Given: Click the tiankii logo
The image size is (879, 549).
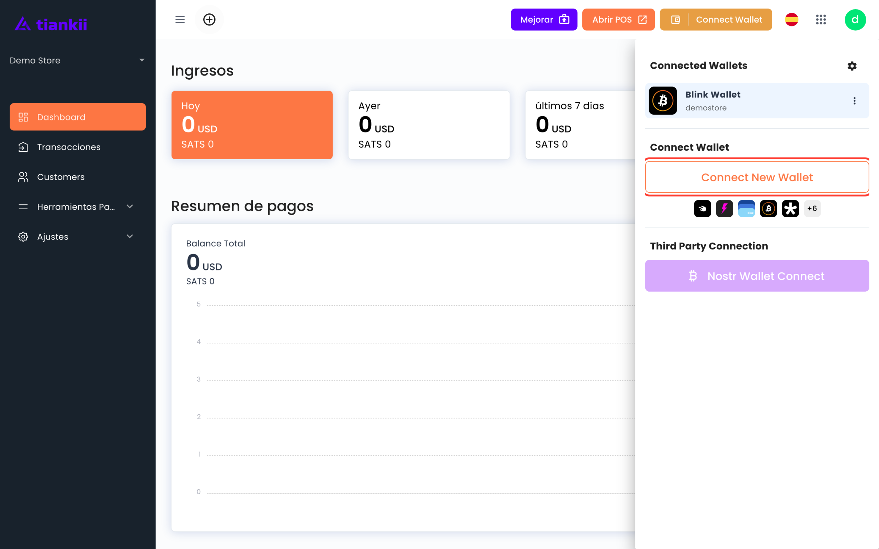Looking at the screenshot, I should coord(51,24).
